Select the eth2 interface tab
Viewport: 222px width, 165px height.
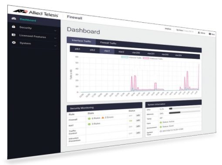click(92, 50)
